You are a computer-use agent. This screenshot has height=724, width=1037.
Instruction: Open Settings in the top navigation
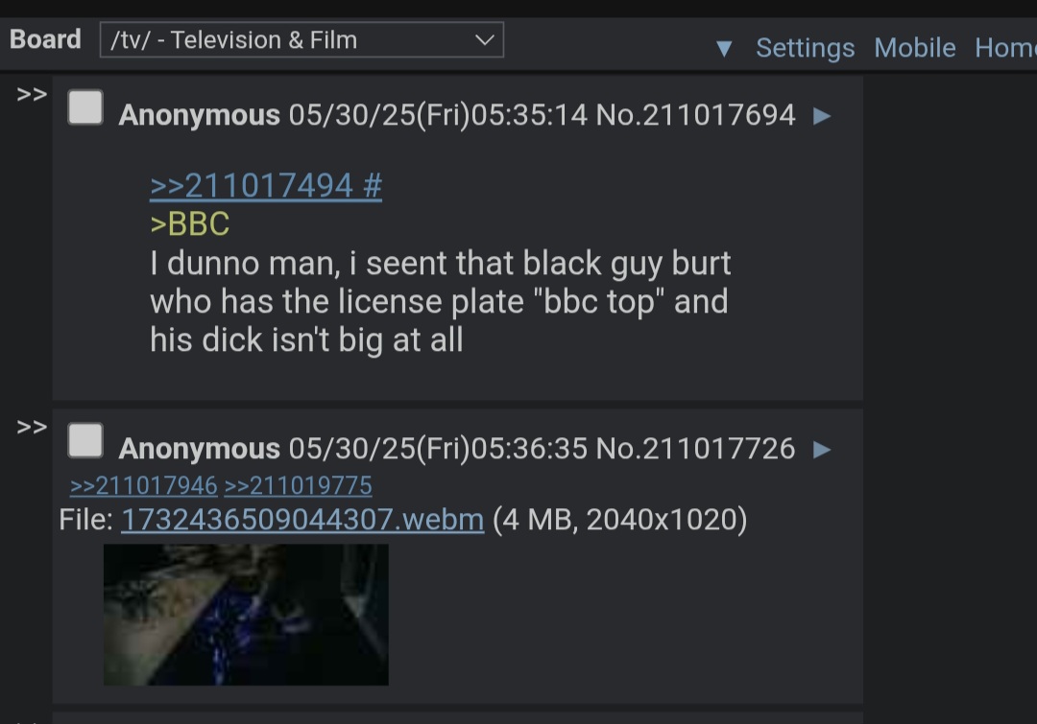pyautogui.click(x=805, y=48)
